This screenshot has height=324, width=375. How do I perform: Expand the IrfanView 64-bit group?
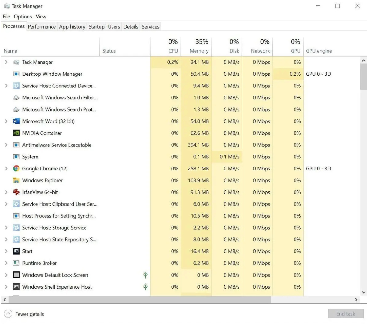pos(6,192)
